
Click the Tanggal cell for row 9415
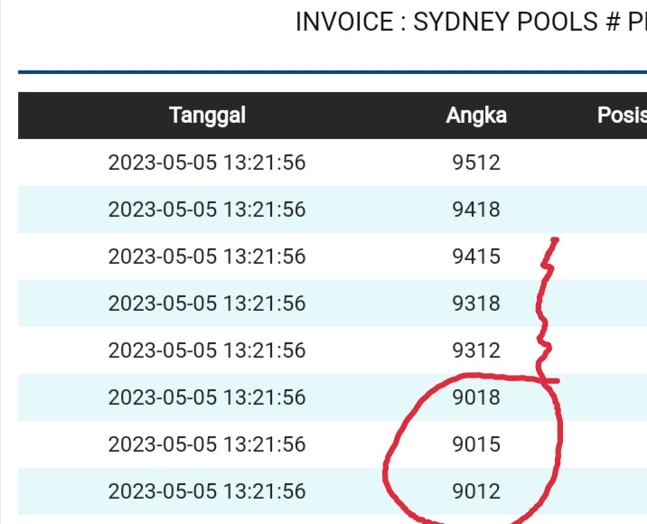tap(207, 257)
